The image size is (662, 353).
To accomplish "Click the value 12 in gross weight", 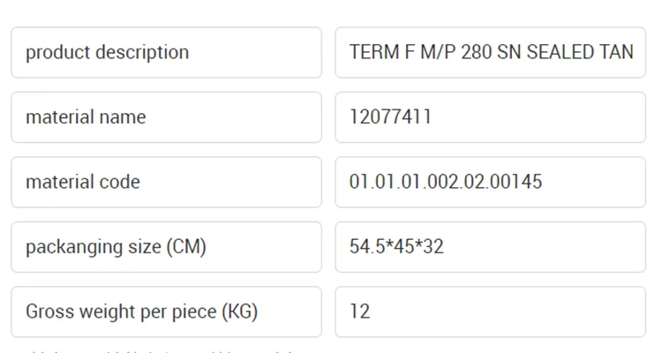I will [360, 312].
